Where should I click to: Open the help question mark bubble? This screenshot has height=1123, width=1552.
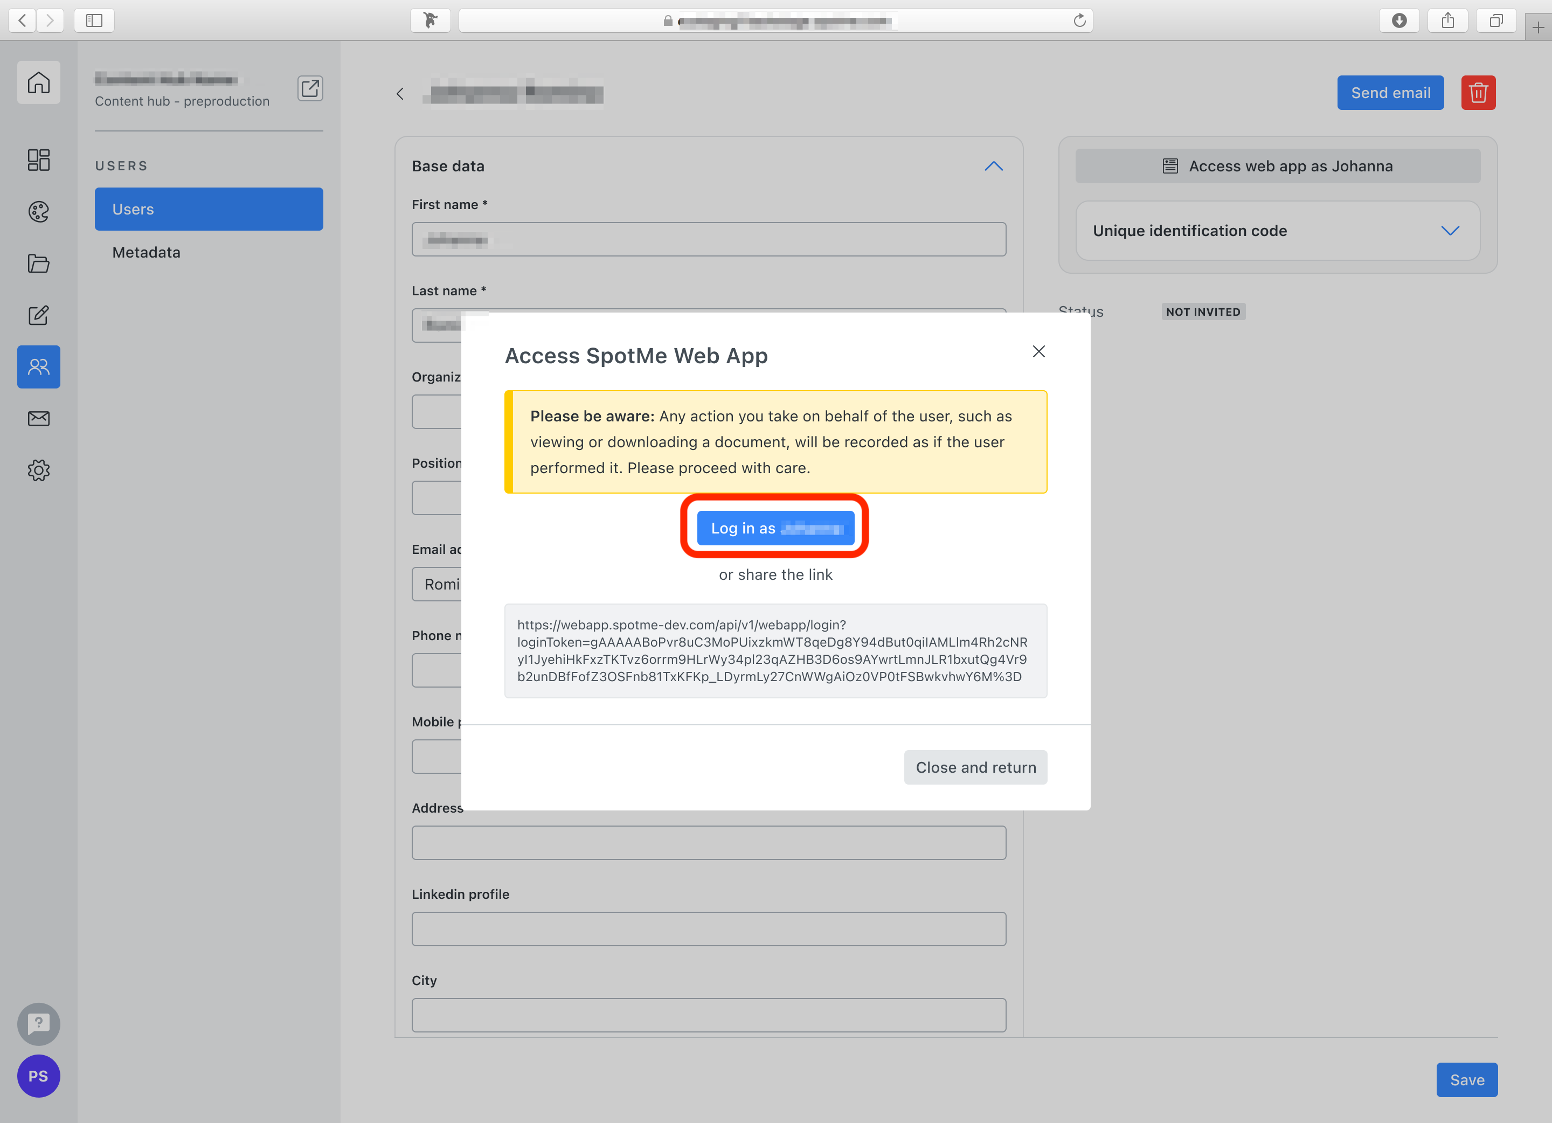tap(38, 1024)
